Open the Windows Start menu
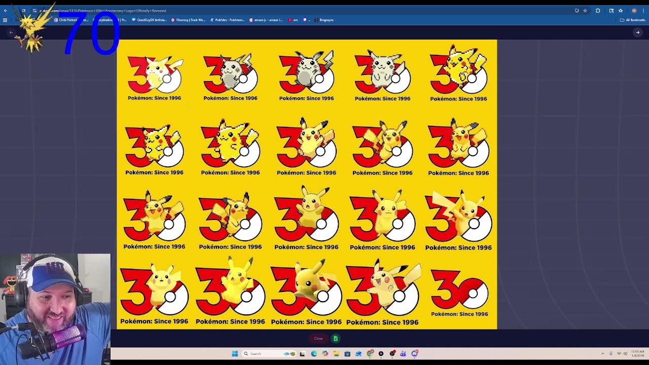This screenshot has height=365, width=649. click(x=235, y=353)
